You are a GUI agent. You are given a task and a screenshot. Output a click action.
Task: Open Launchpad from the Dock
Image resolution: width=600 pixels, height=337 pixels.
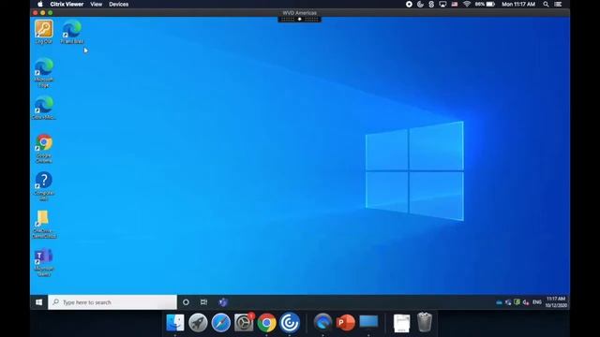click(x=198, y=323)
